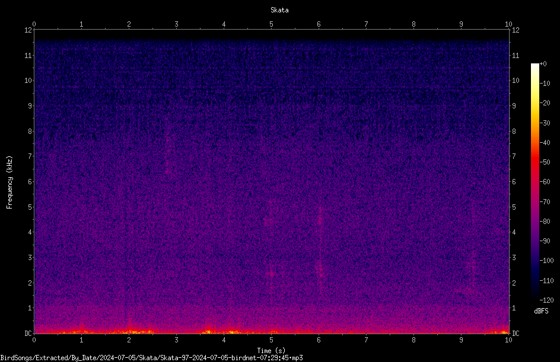560x362 pixels.
Task: Click the '9' label on the right frequency axis
Action: pyautogui.click(x=514, y=105)
